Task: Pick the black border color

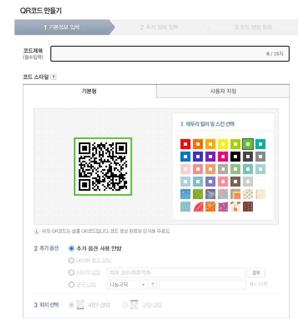Action: tap(235, 157)
